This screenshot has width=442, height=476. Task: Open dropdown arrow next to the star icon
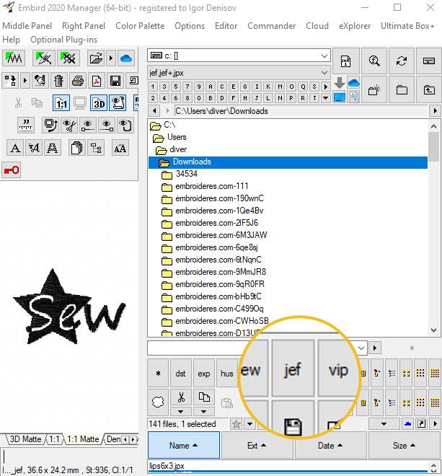coord(249,424)
